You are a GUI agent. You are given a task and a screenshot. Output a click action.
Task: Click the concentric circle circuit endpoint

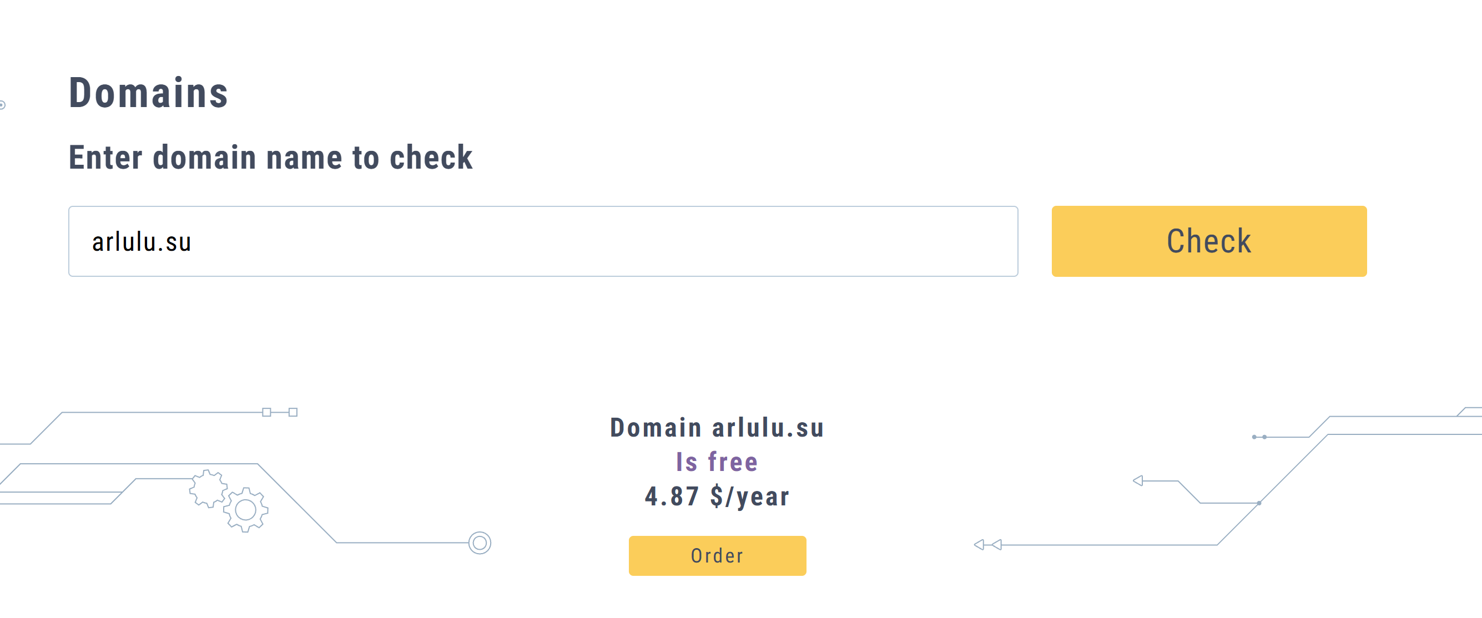click(x=479, y=543)
